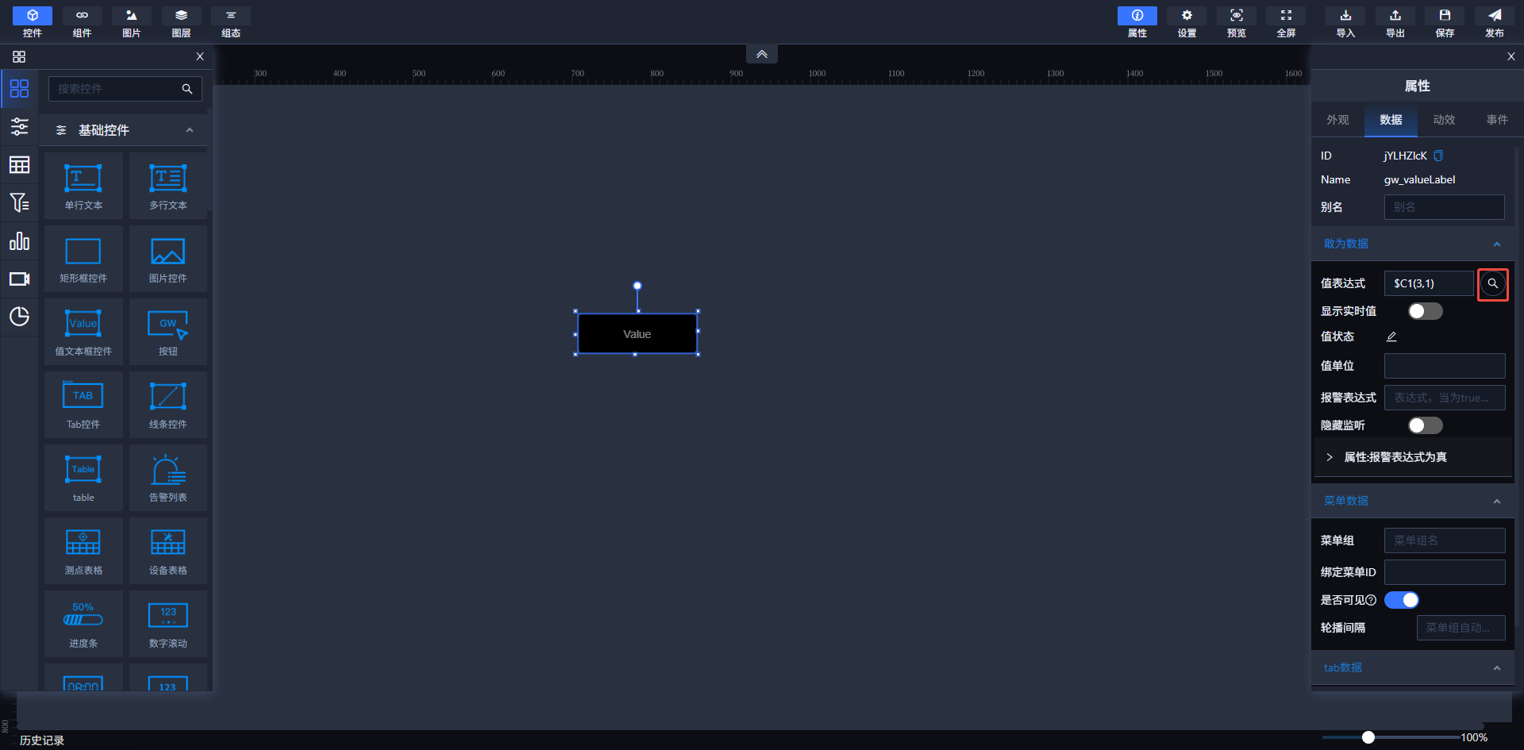Toggle the 属性 (properties) panel button
The height and width of the screenshot is (750, 1524).
1137,22
